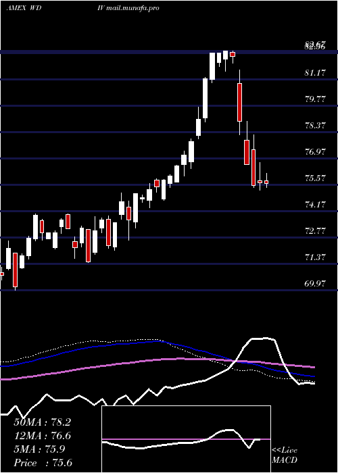Click the mail.munafa.pro text

[x=132, y=8]
